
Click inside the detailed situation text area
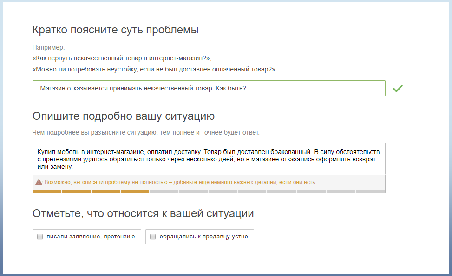click(209, 159)
